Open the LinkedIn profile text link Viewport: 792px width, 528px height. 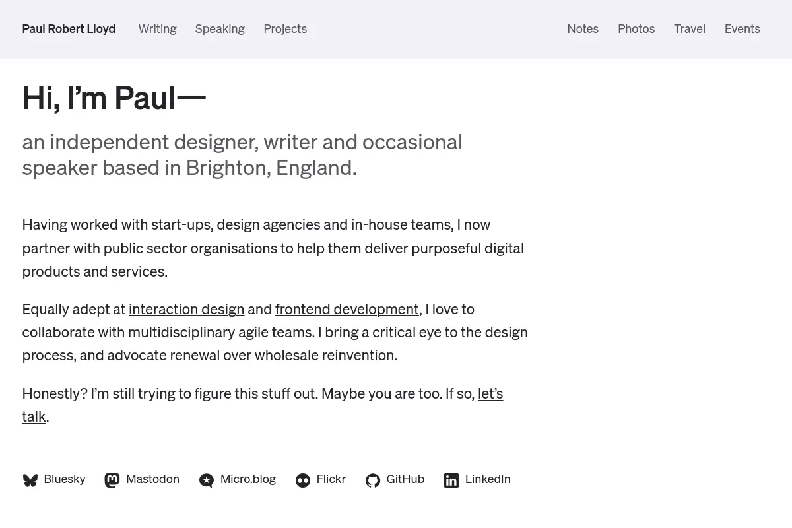tap(488, 479)
